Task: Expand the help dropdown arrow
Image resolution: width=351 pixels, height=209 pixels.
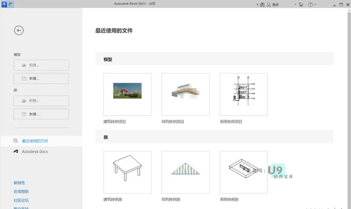Action: [x=315, y=4]
